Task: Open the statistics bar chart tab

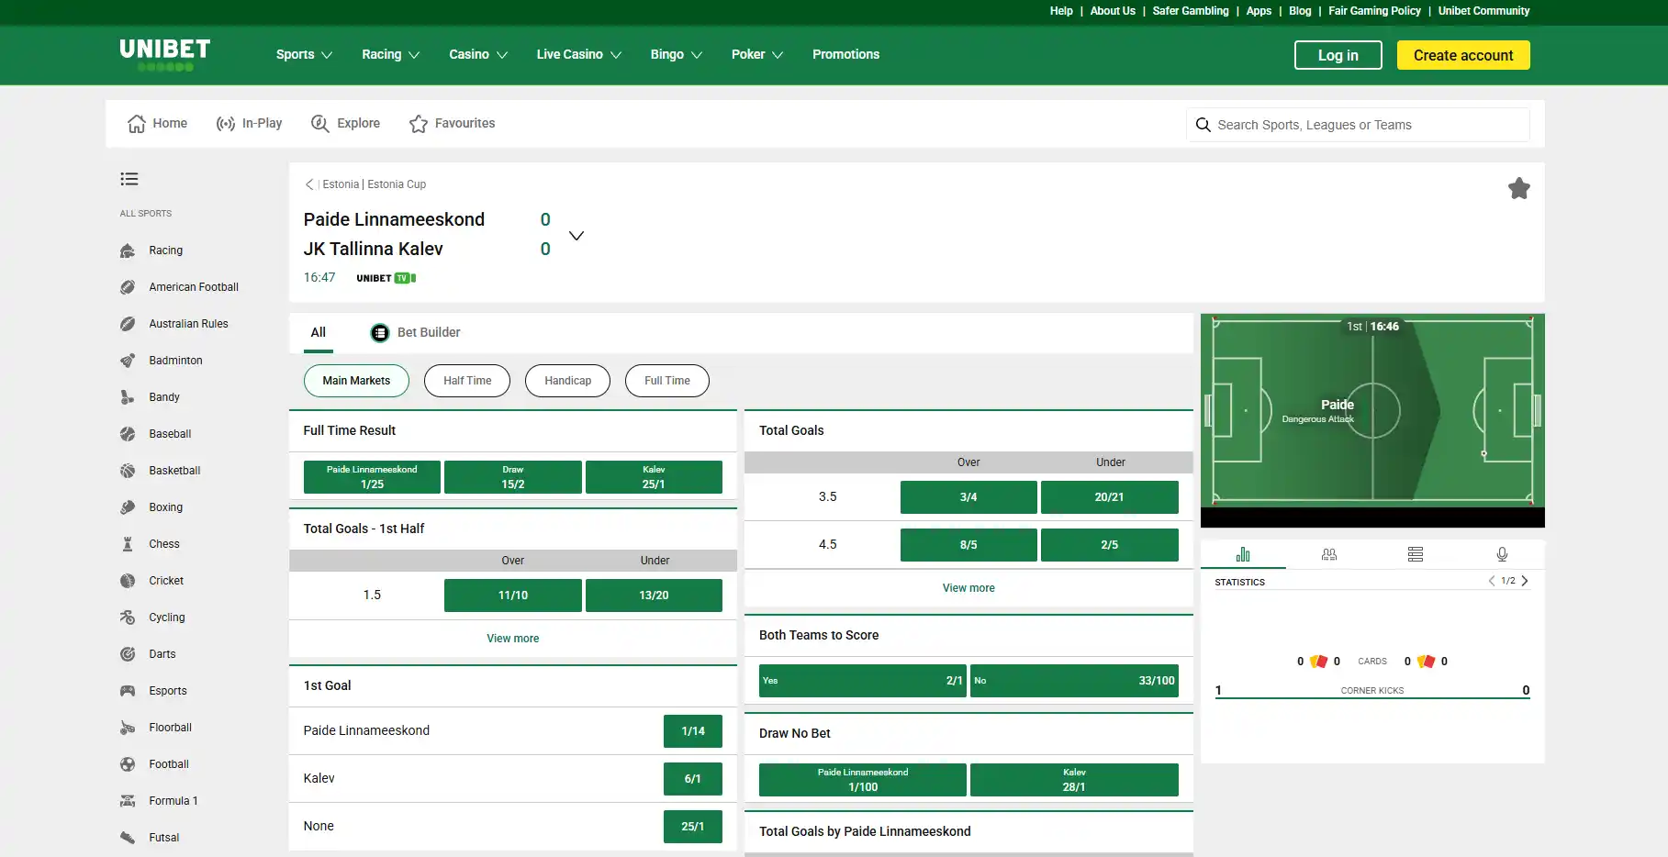Action: (x=1243, y=554)
